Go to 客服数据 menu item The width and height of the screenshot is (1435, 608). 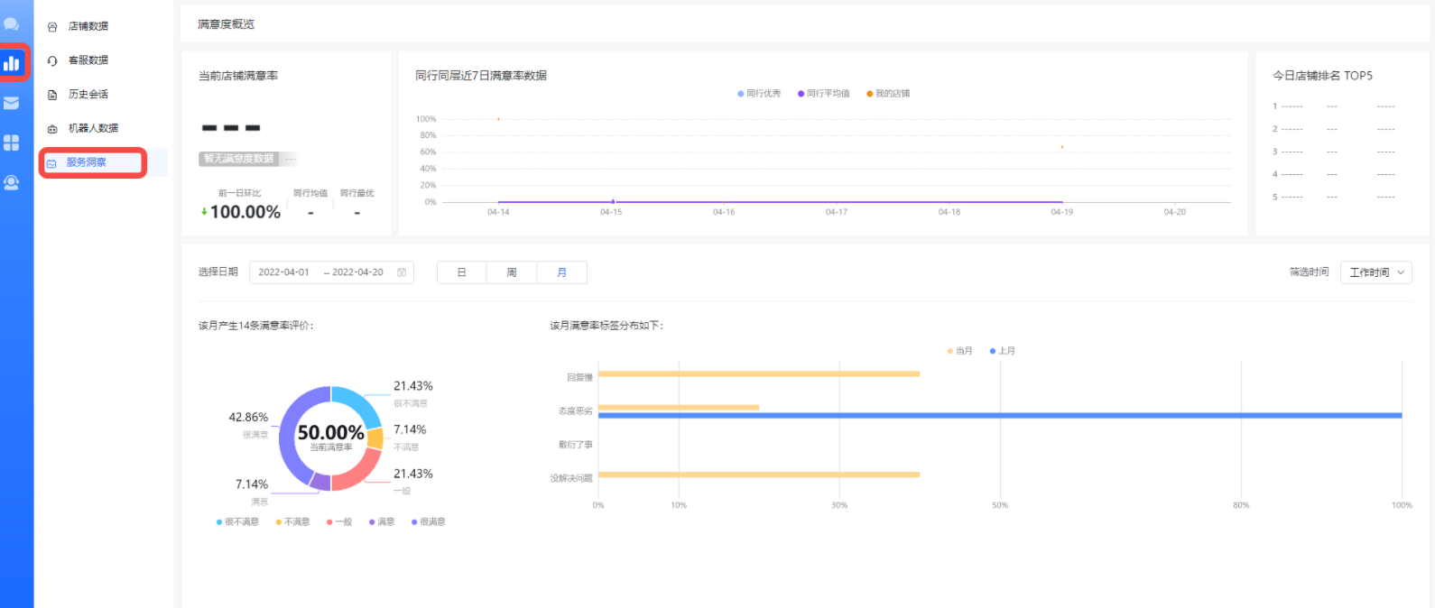point(88,60)
